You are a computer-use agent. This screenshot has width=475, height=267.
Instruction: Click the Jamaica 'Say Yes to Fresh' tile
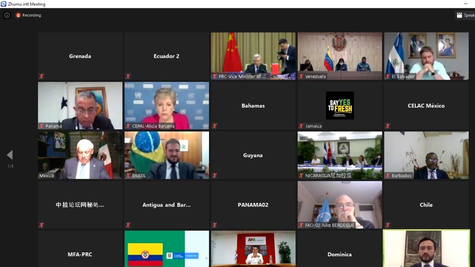pos(340,105)
